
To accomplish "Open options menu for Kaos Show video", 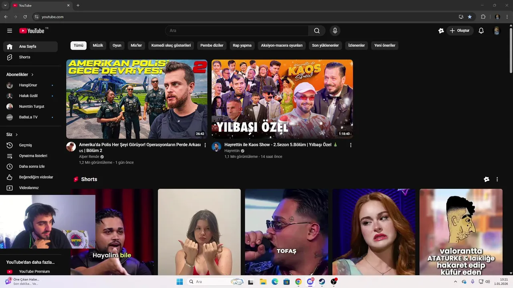I will pyautogui.click(x=351, y=145).
